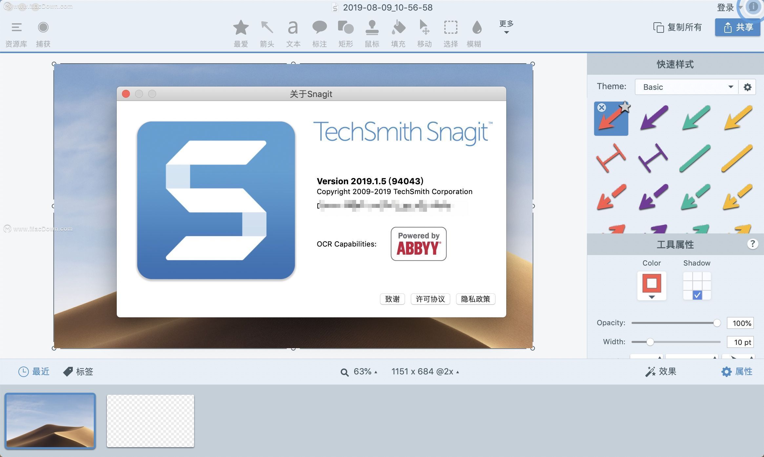Choose the red T-bar line style
This screenshot has height=457, width=764.
tap(611, 158)
